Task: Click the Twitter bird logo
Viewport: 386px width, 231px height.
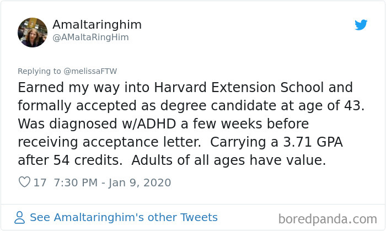Action: click(361, 25)
